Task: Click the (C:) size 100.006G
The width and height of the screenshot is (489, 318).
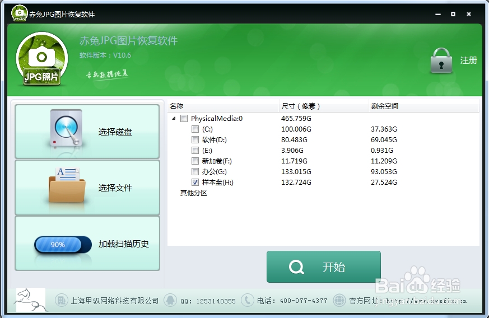Action: coord(296,129)
